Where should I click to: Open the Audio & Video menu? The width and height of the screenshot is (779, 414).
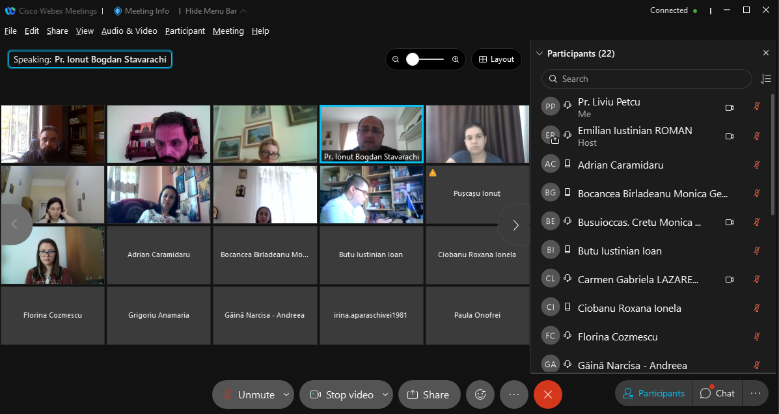[129, 31]
